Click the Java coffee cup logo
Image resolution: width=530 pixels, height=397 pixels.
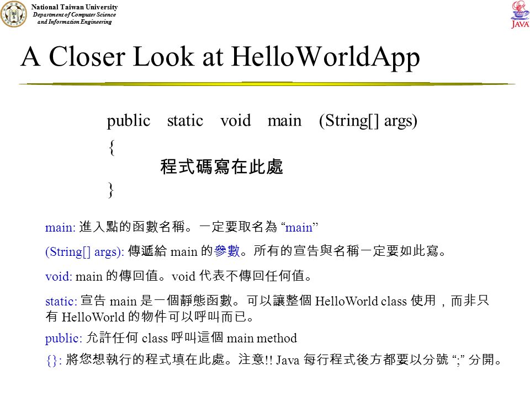(x=520, y=14)
